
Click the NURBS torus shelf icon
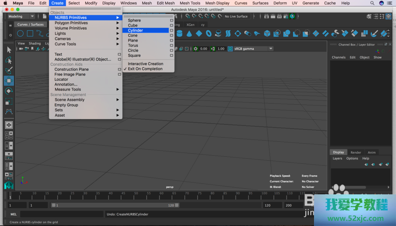coord(208,34)
